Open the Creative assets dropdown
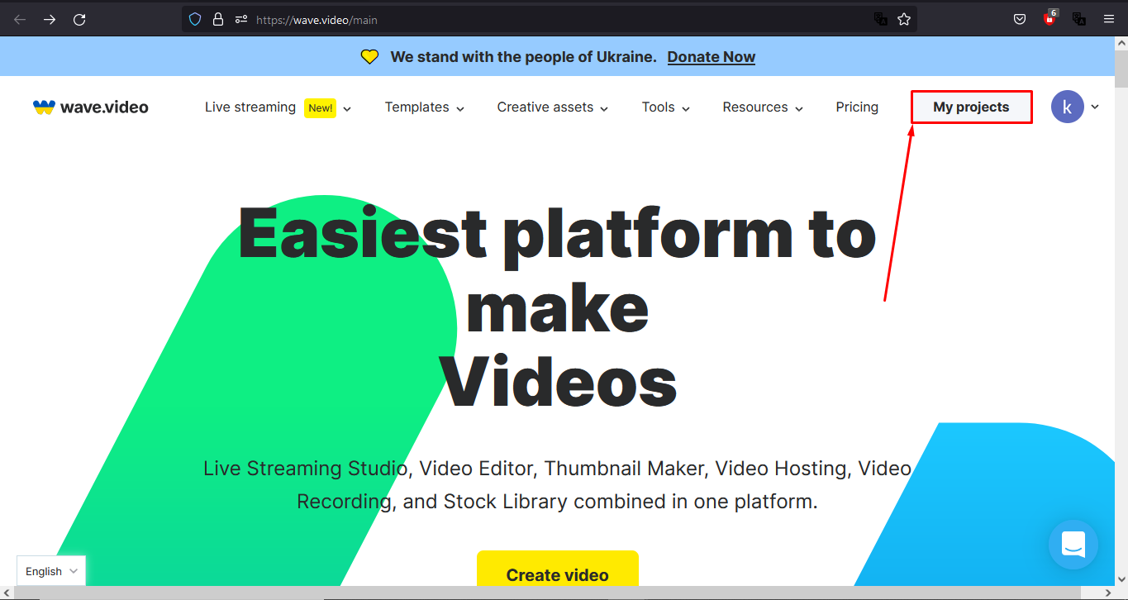The image size is (1128, 600). [x=553, y=107]
